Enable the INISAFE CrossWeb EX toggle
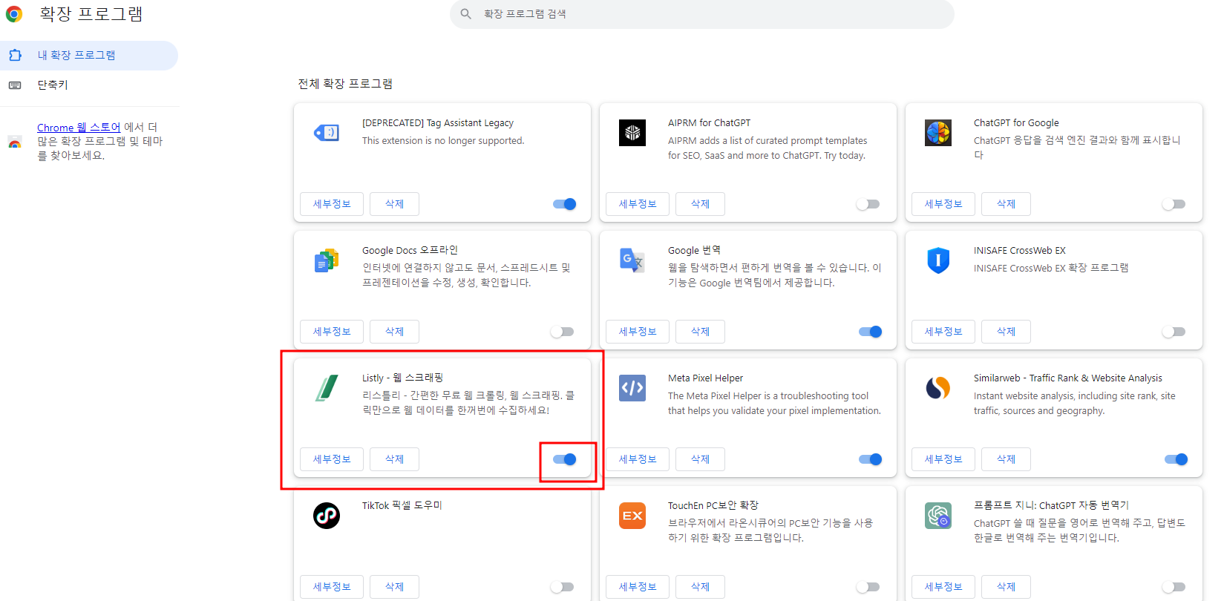1224x601 pixels. coord(1174,332)
